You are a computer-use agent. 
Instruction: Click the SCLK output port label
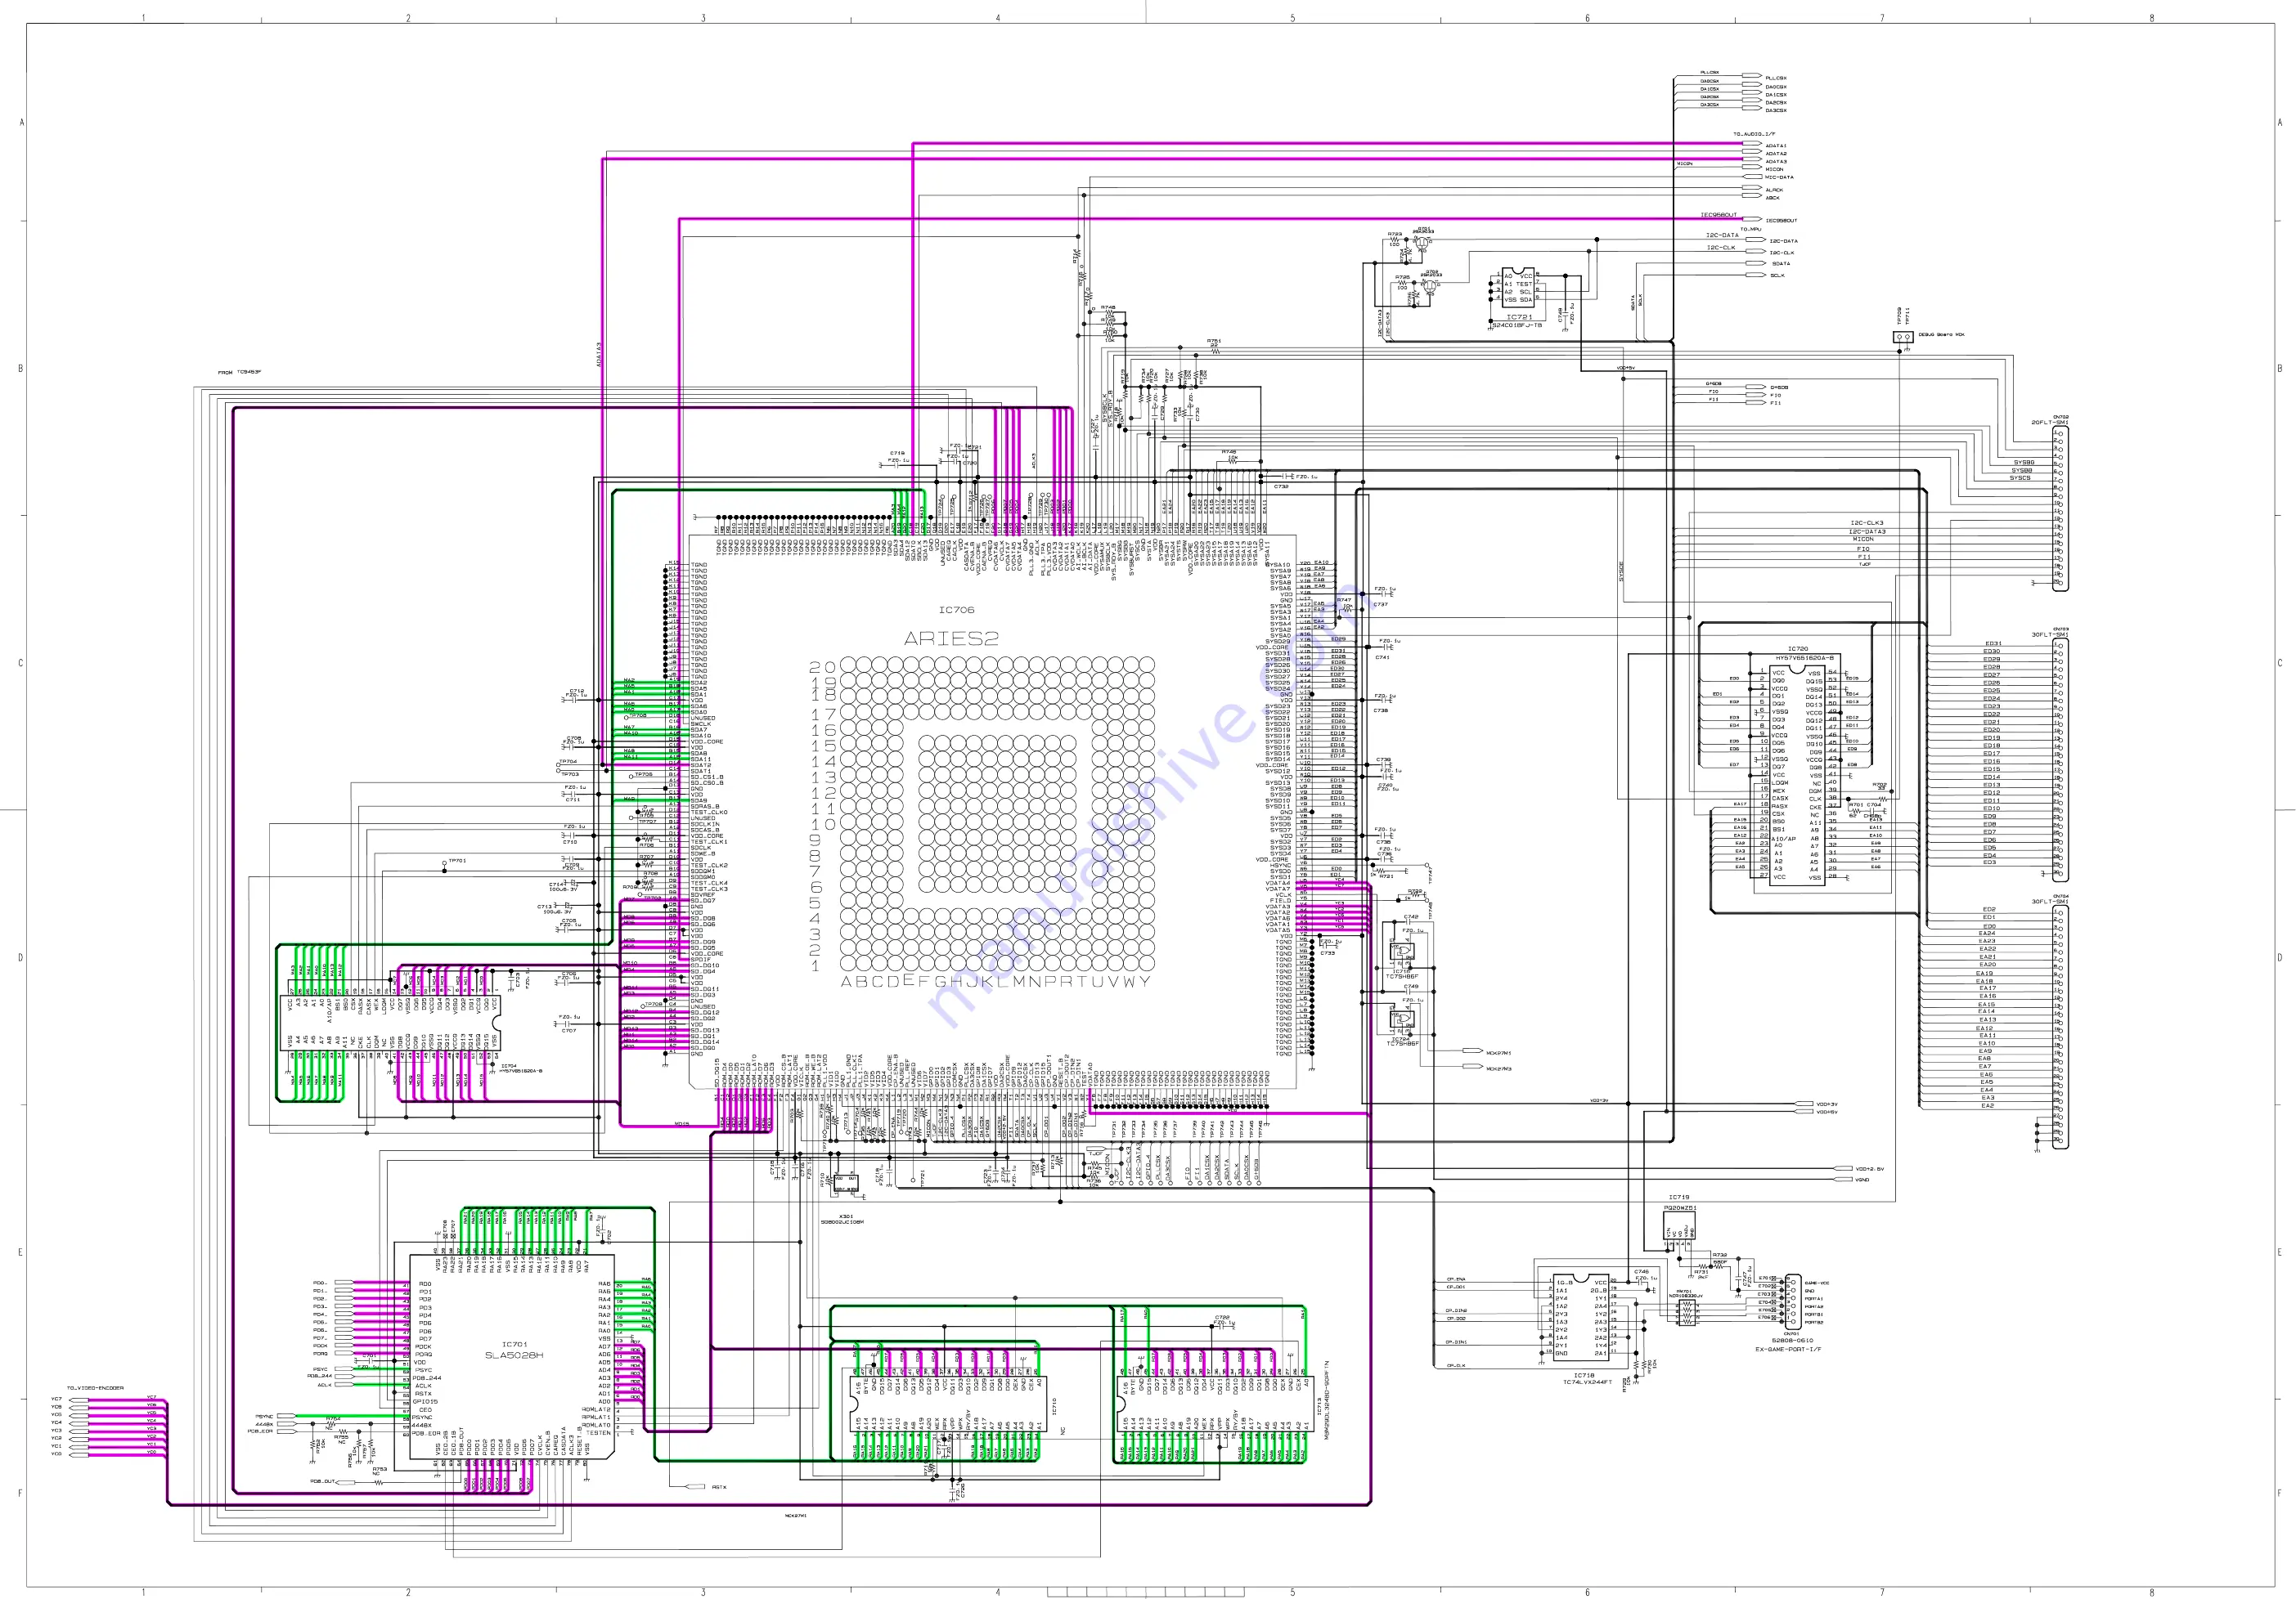point(1777,275)
